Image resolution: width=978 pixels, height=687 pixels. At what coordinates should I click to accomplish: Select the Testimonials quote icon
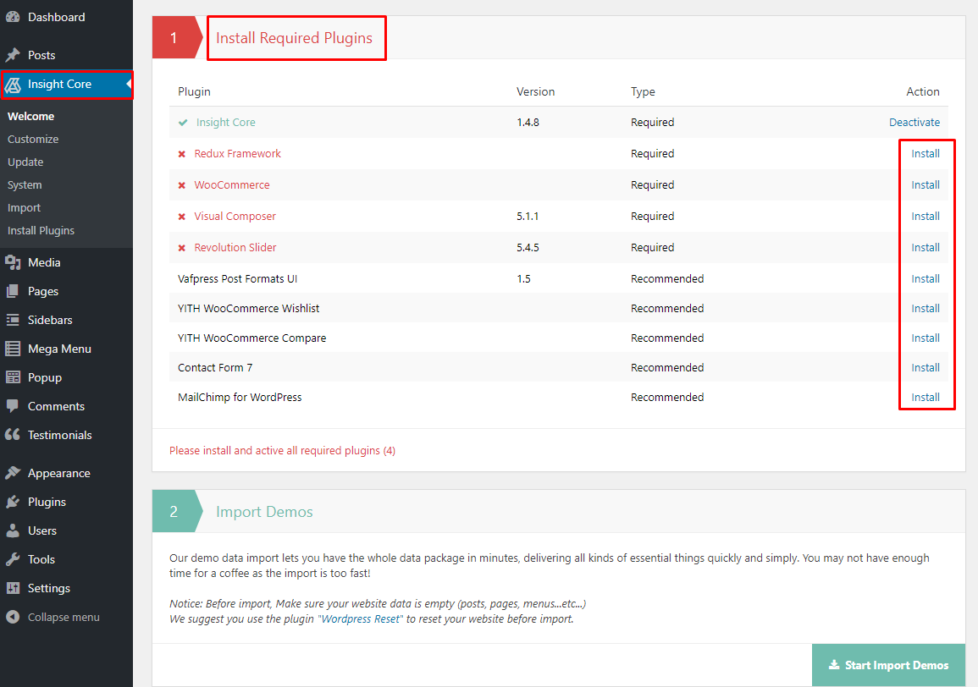15,434
